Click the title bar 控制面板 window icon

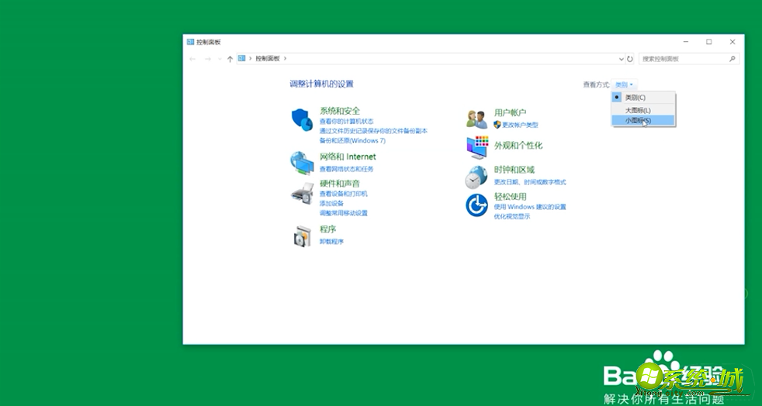coord(191,42)
